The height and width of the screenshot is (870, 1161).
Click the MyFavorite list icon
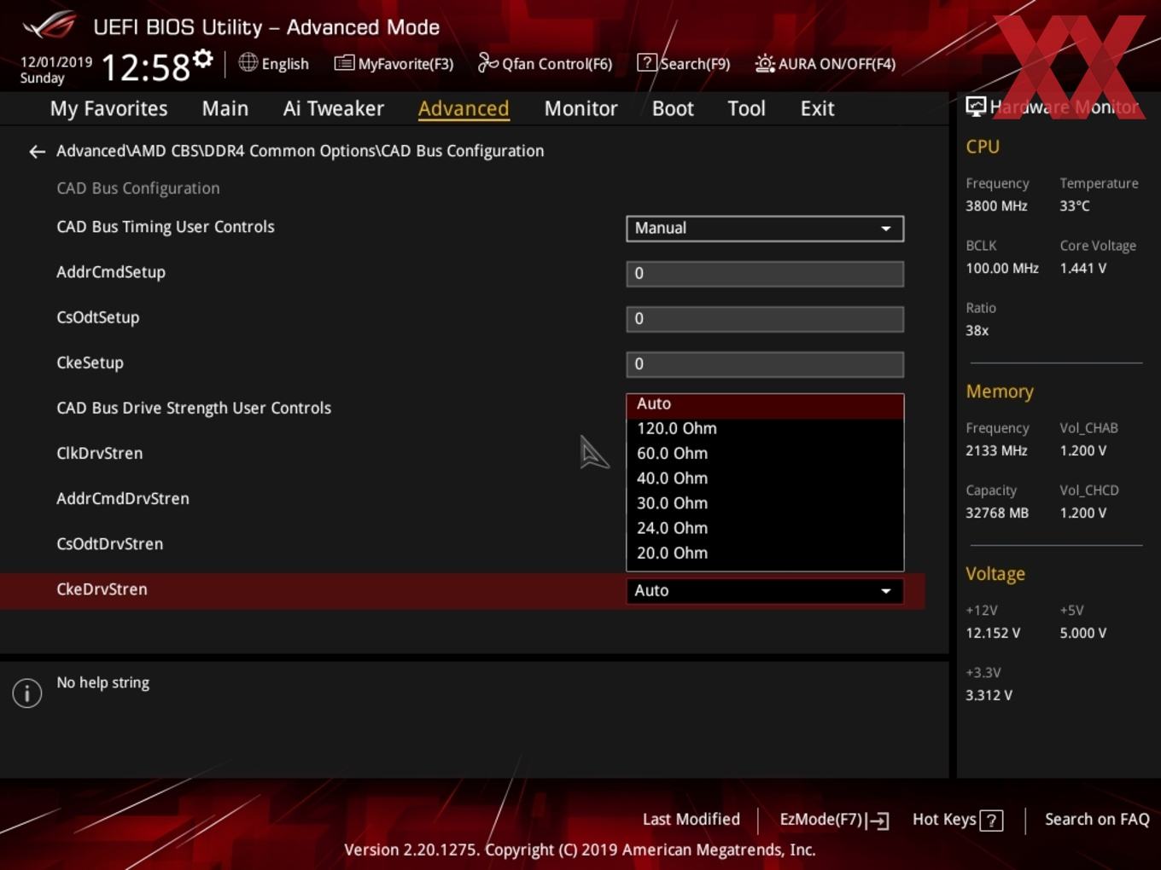344,63
